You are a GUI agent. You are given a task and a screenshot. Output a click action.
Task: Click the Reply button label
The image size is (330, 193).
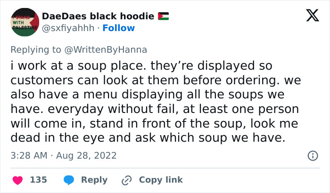(94, 180)
